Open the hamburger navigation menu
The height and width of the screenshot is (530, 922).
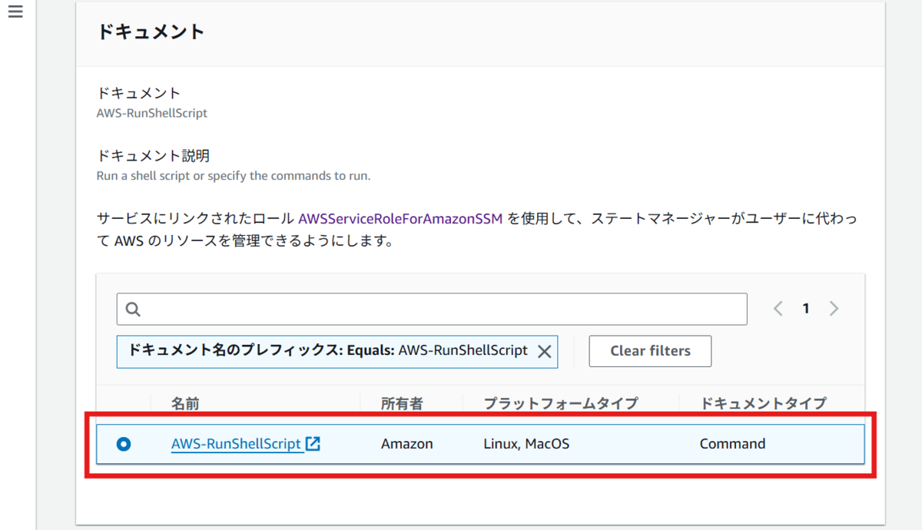(15, 12)
